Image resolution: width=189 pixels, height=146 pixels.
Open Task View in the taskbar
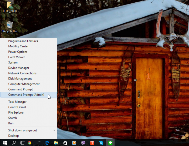pos(23,143)
